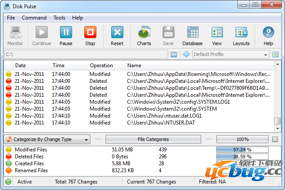Expand the Default Profile dropdown
The height and width of the screenshot is (190, 285).
click(x=231, y=54)
